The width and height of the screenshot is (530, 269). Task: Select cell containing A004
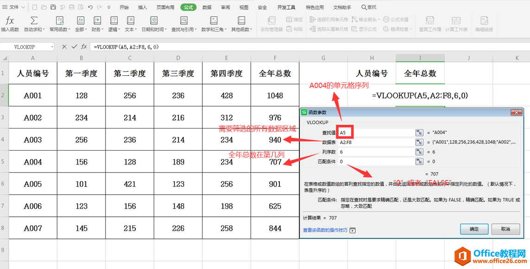tap(33, 162)
